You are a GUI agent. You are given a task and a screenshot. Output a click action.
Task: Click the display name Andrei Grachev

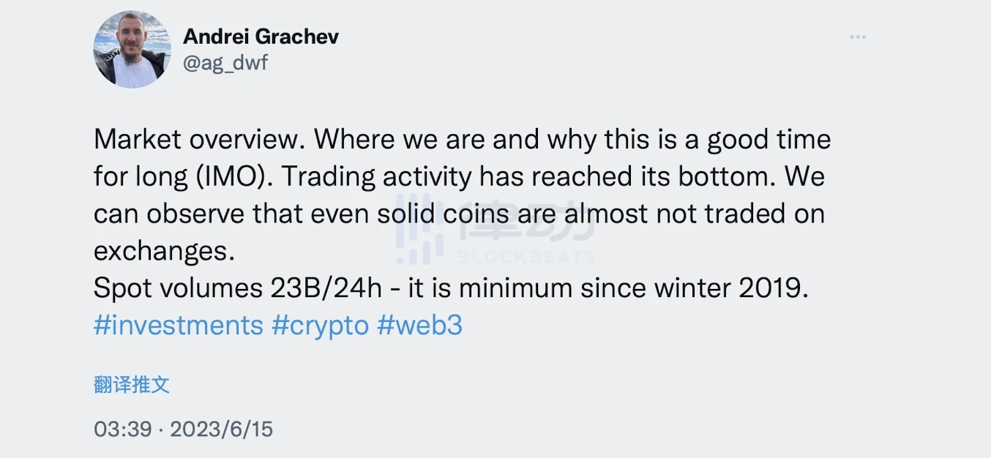(x=261, y=36)
